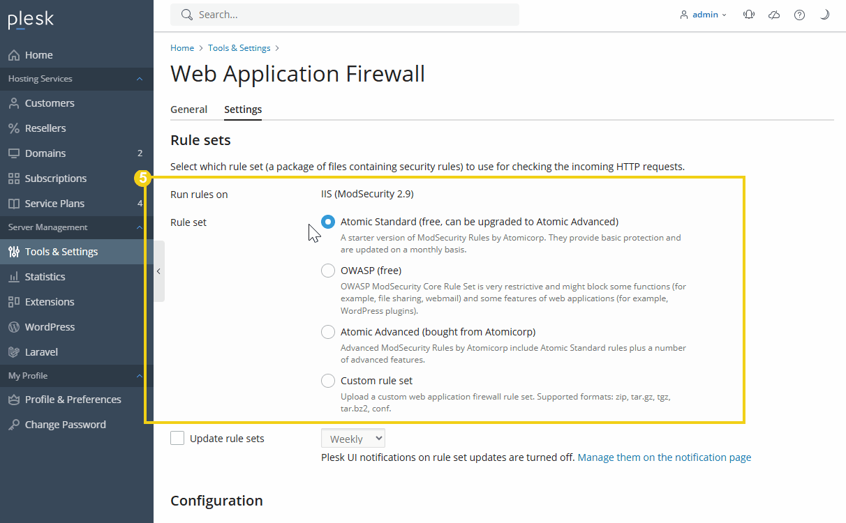The height and width of the screenshot is (523, 846).
Task: Collapse the sidebar with arrow handle
Action: point(158,271)
